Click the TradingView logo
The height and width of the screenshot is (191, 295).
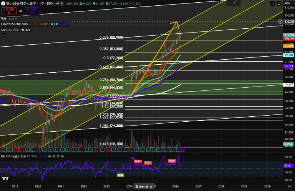pyautogui.click(x=5, y=178)
